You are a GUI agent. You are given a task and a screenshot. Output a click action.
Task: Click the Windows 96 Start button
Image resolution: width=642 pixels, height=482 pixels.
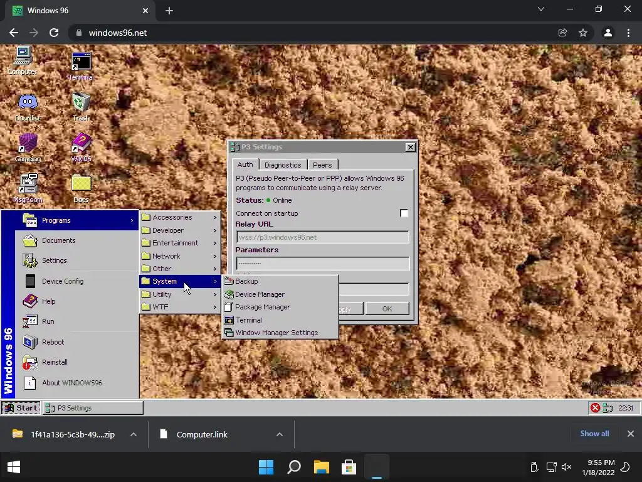[21, 408]
